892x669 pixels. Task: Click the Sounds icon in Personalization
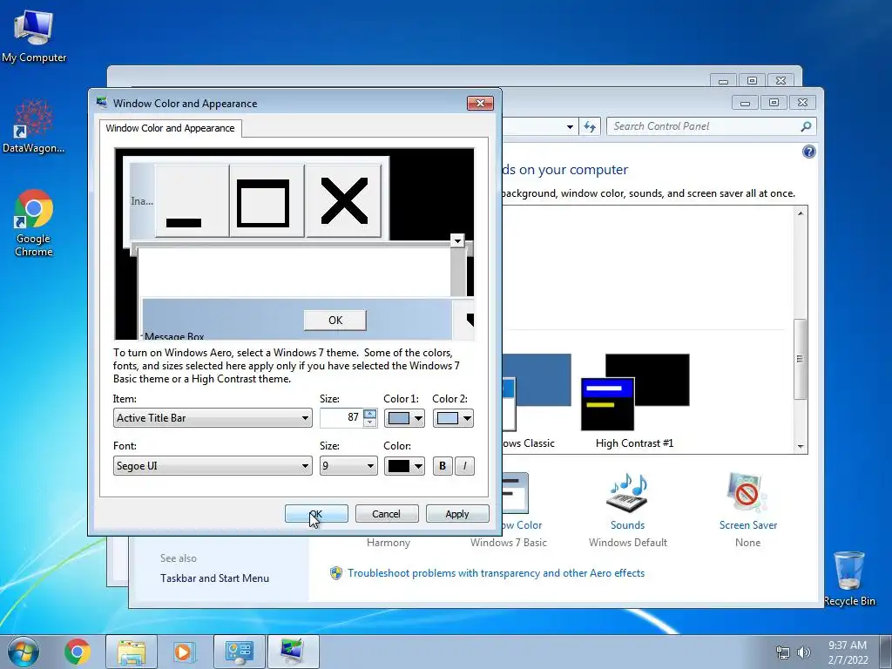(627, 493)
